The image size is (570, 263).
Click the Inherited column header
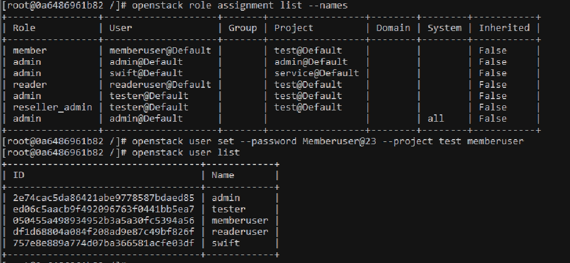click(504, 28)
